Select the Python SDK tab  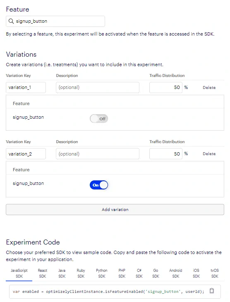(102, 273)
